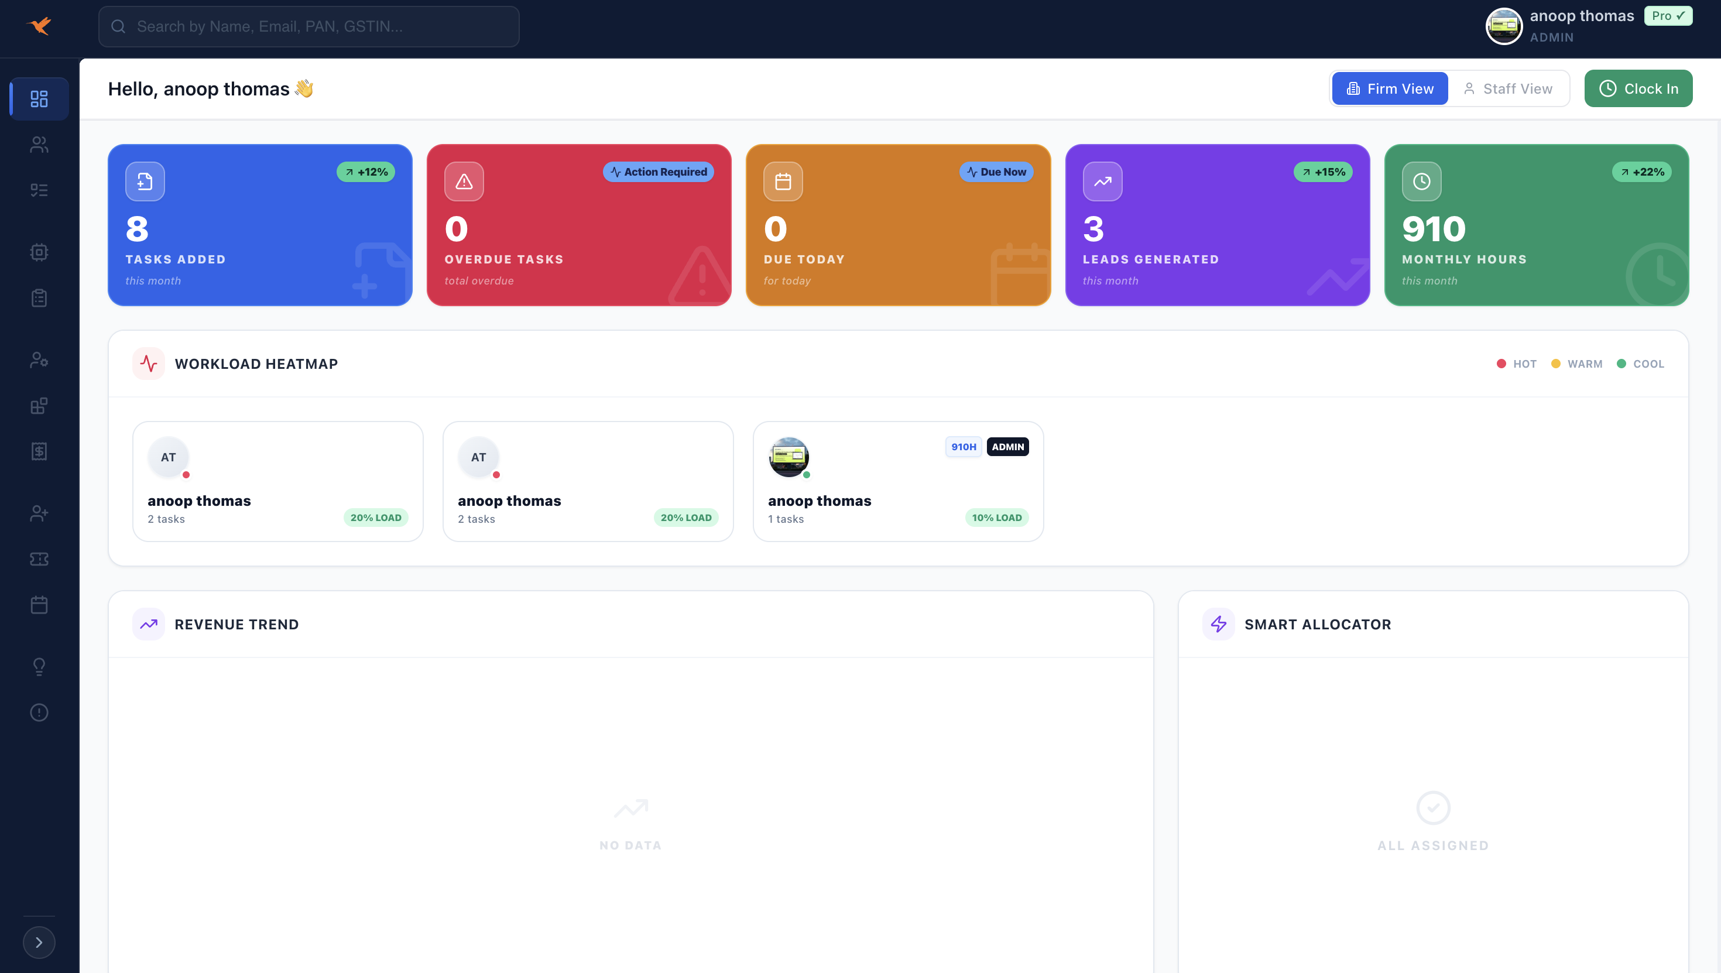Open the Tasks checklist icon in sidebar
The image size is (1721, 973).
(x=38, y=190)
